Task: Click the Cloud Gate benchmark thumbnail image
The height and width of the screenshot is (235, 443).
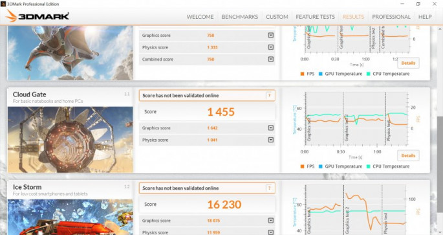Action: [x=70, y=140]
